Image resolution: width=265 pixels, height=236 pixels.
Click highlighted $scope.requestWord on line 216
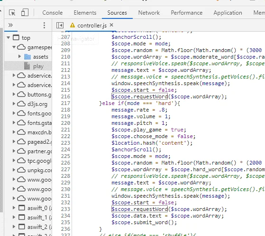[x=139, y=96]
